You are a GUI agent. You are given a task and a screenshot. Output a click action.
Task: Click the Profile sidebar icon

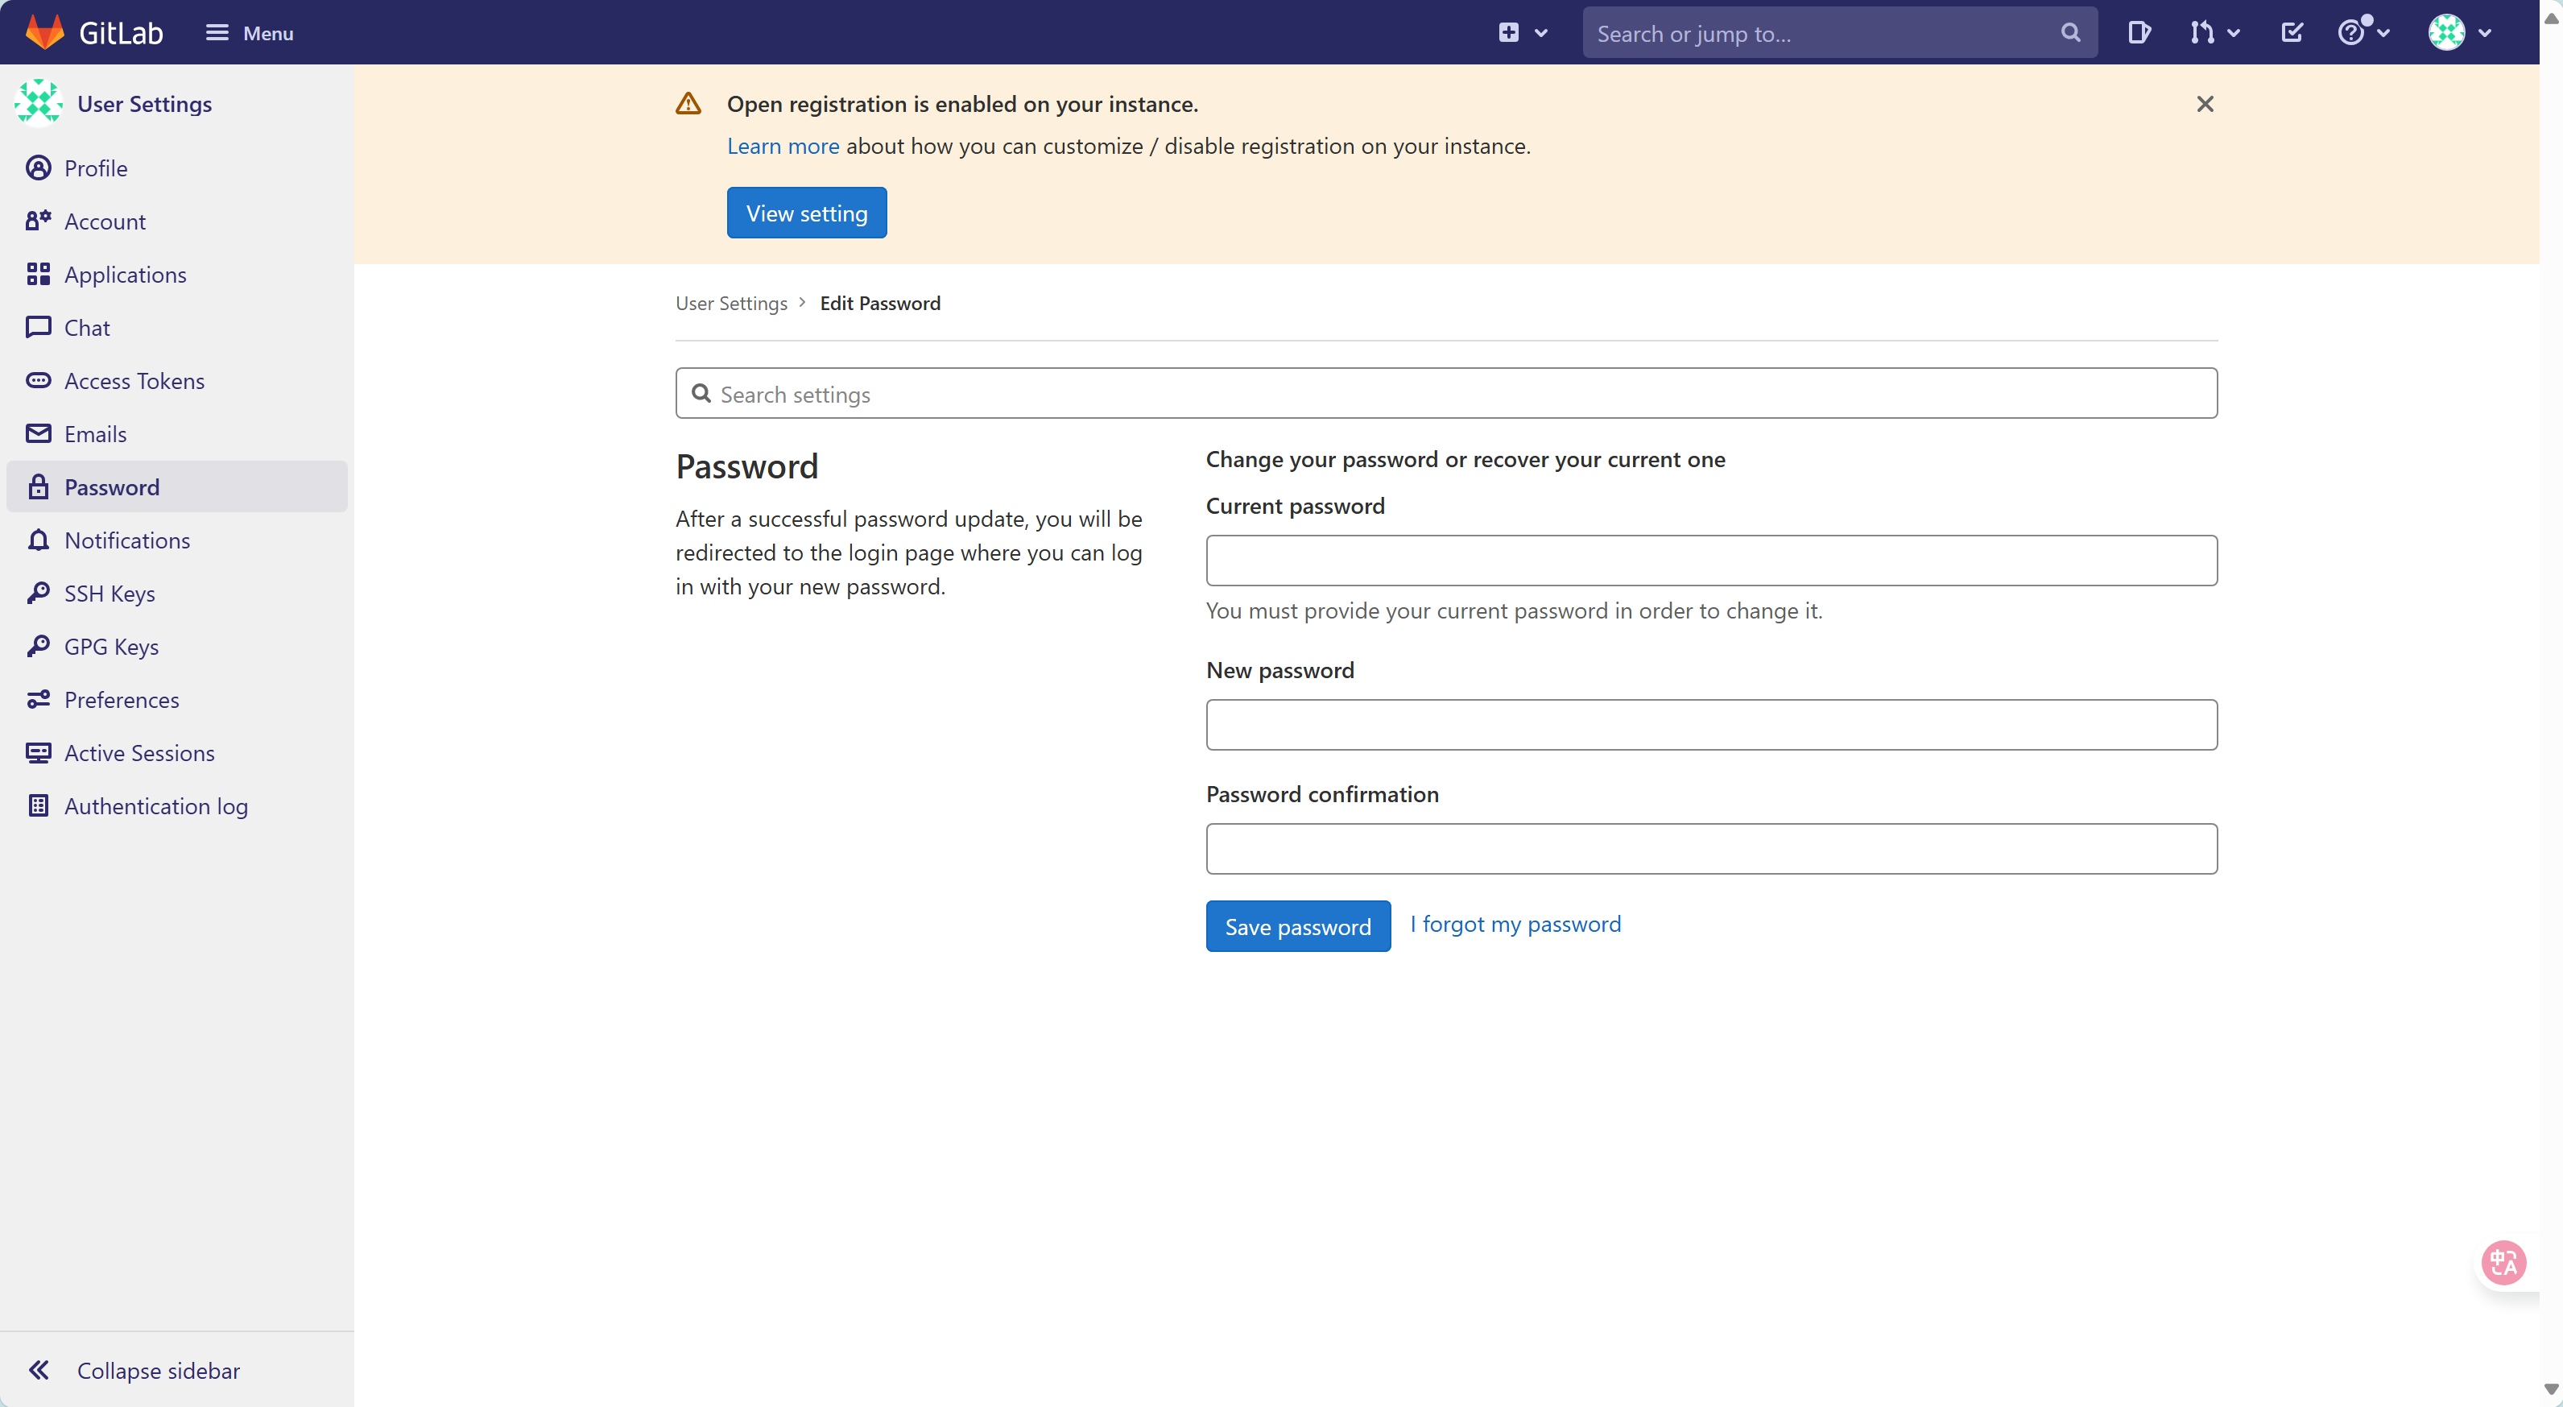[38, 168]
